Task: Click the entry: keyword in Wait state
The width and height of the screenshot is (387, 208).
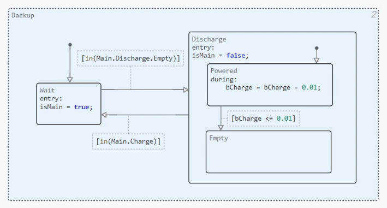Action: 51,99
